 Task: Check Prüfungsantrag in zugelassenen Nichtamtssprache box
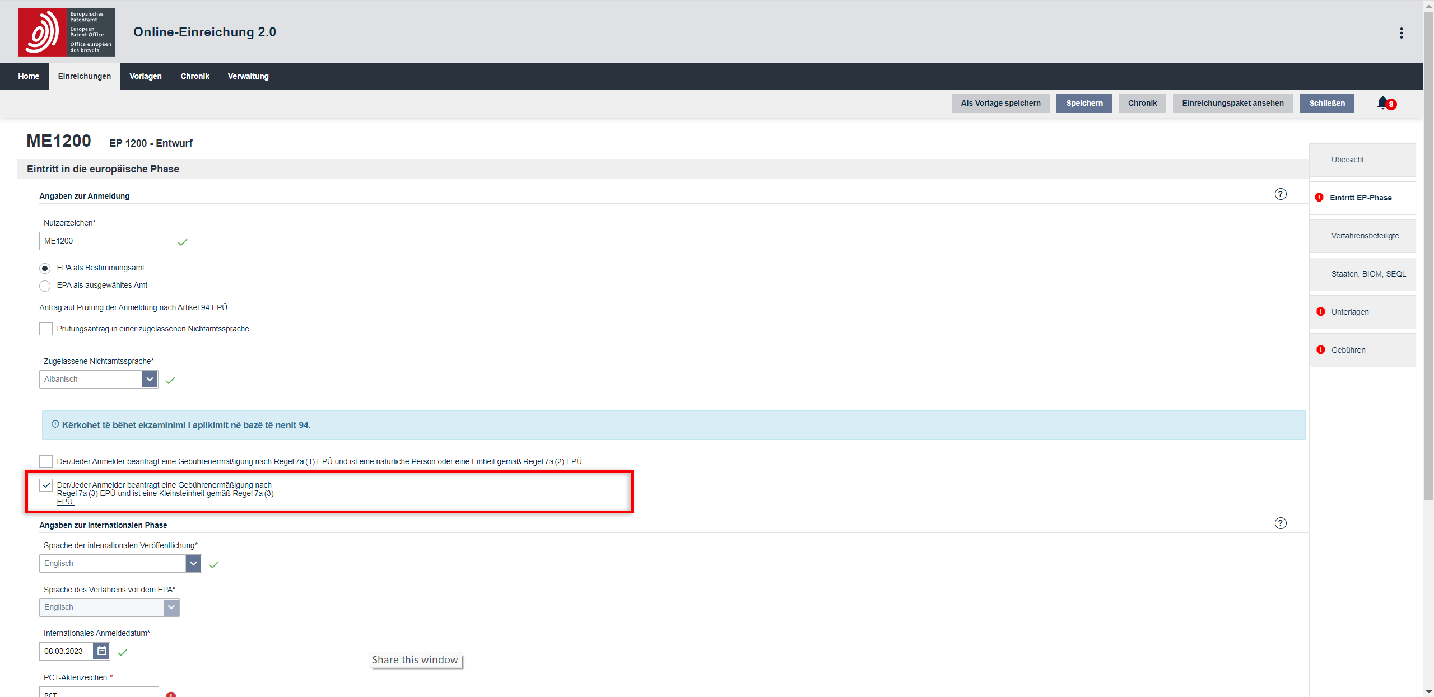pyautogui.click(x=46, y=329)
